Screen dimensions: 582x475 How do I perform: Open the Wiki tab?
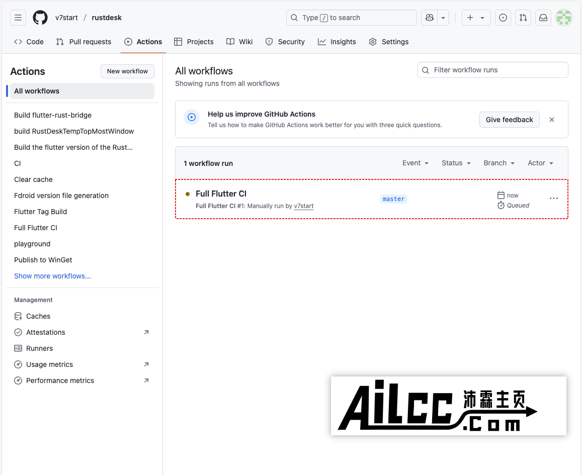tap(239, 42)
